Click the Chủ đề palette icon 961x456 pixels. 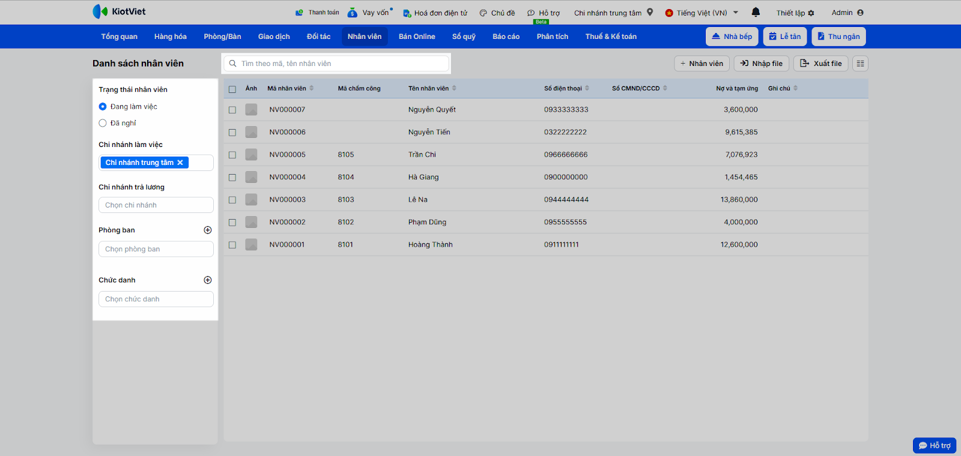483,13
